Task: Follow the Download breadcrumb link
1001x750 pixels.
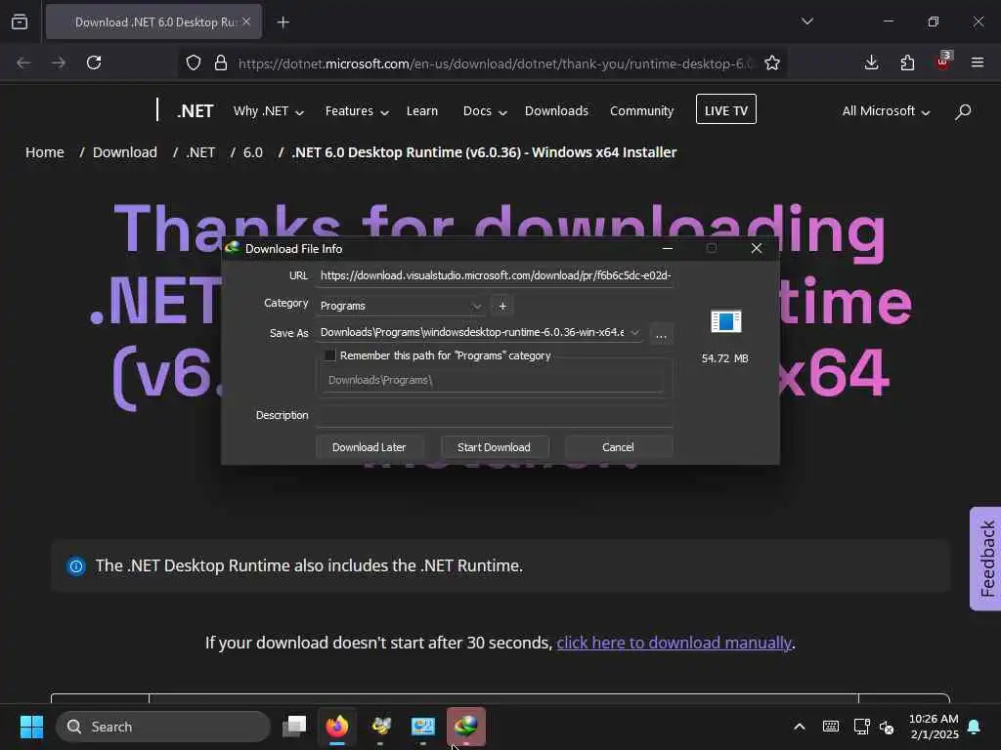Action: (124, 152)
